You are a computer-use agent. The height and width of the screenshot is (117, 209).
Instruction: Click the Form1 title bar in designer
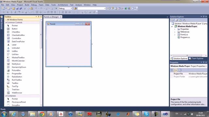click(x=69, y=24)
